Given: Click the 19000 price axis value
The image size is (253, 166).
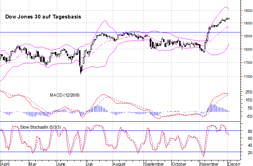Looking at the screenshot, I should [248, 23].
